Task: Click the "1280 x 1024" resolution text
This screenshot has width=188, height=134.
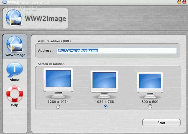Action: coord(58,102)
